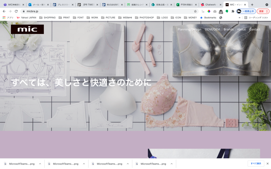Open a new tab with the plus button
The height and width of the screenshot is (169, 271).
(x=252, y=5)
